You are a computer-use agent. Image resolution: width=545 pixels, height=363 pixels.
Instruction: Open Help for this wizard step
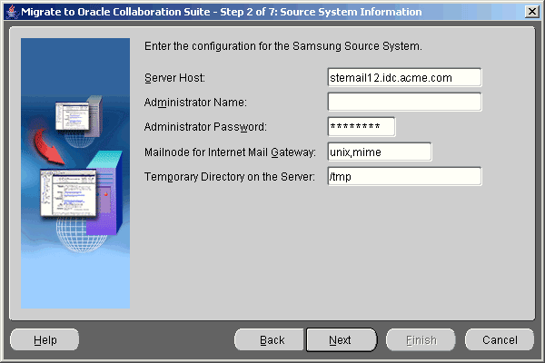45,339
